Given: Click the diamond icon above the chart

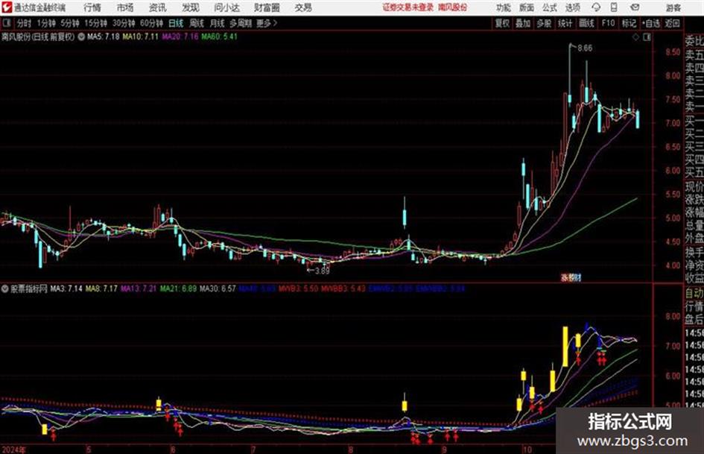Looking at the screenshot, I should click(635, 37).
